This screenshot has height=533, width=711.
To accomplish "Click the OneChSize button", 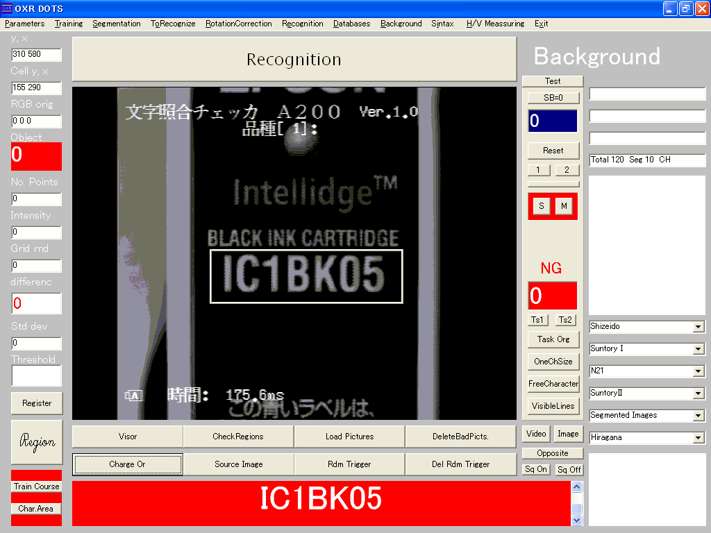I will tap(553, 362).
